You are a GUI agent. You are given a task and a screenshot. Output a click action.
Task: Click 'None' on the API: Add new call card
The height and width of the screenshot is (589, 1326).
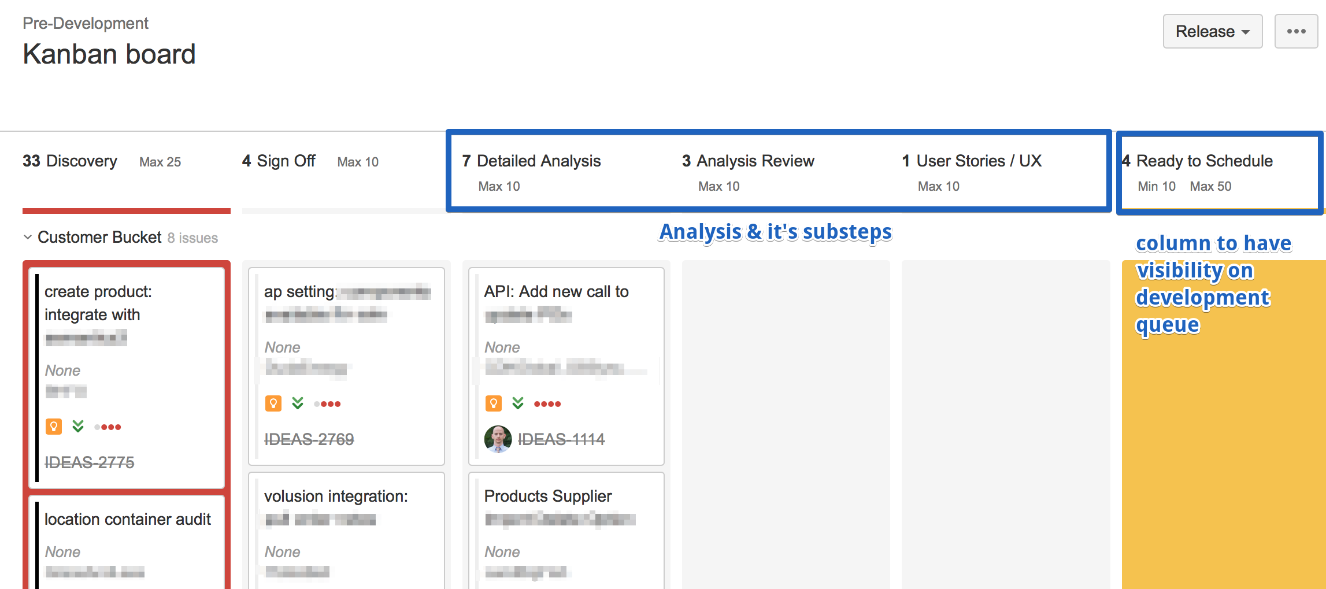502,347
